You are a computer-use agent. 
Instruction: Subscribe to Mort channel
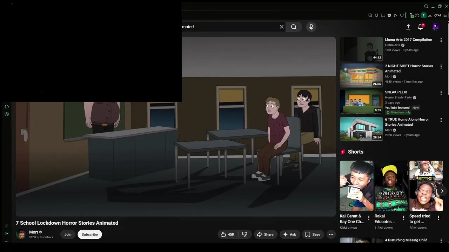[x=90, y=234]
